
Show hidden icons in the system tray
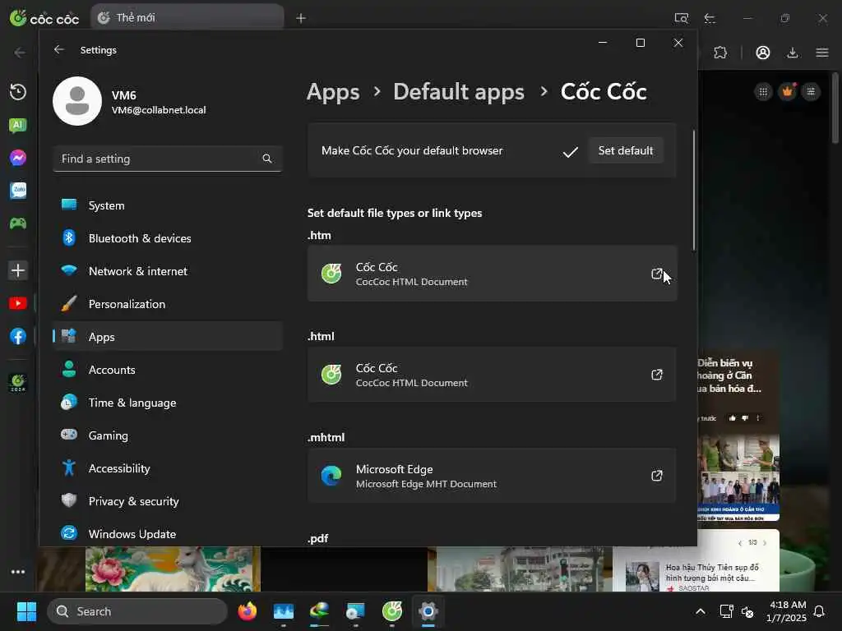pyautogui.click(x=701, y=611)
